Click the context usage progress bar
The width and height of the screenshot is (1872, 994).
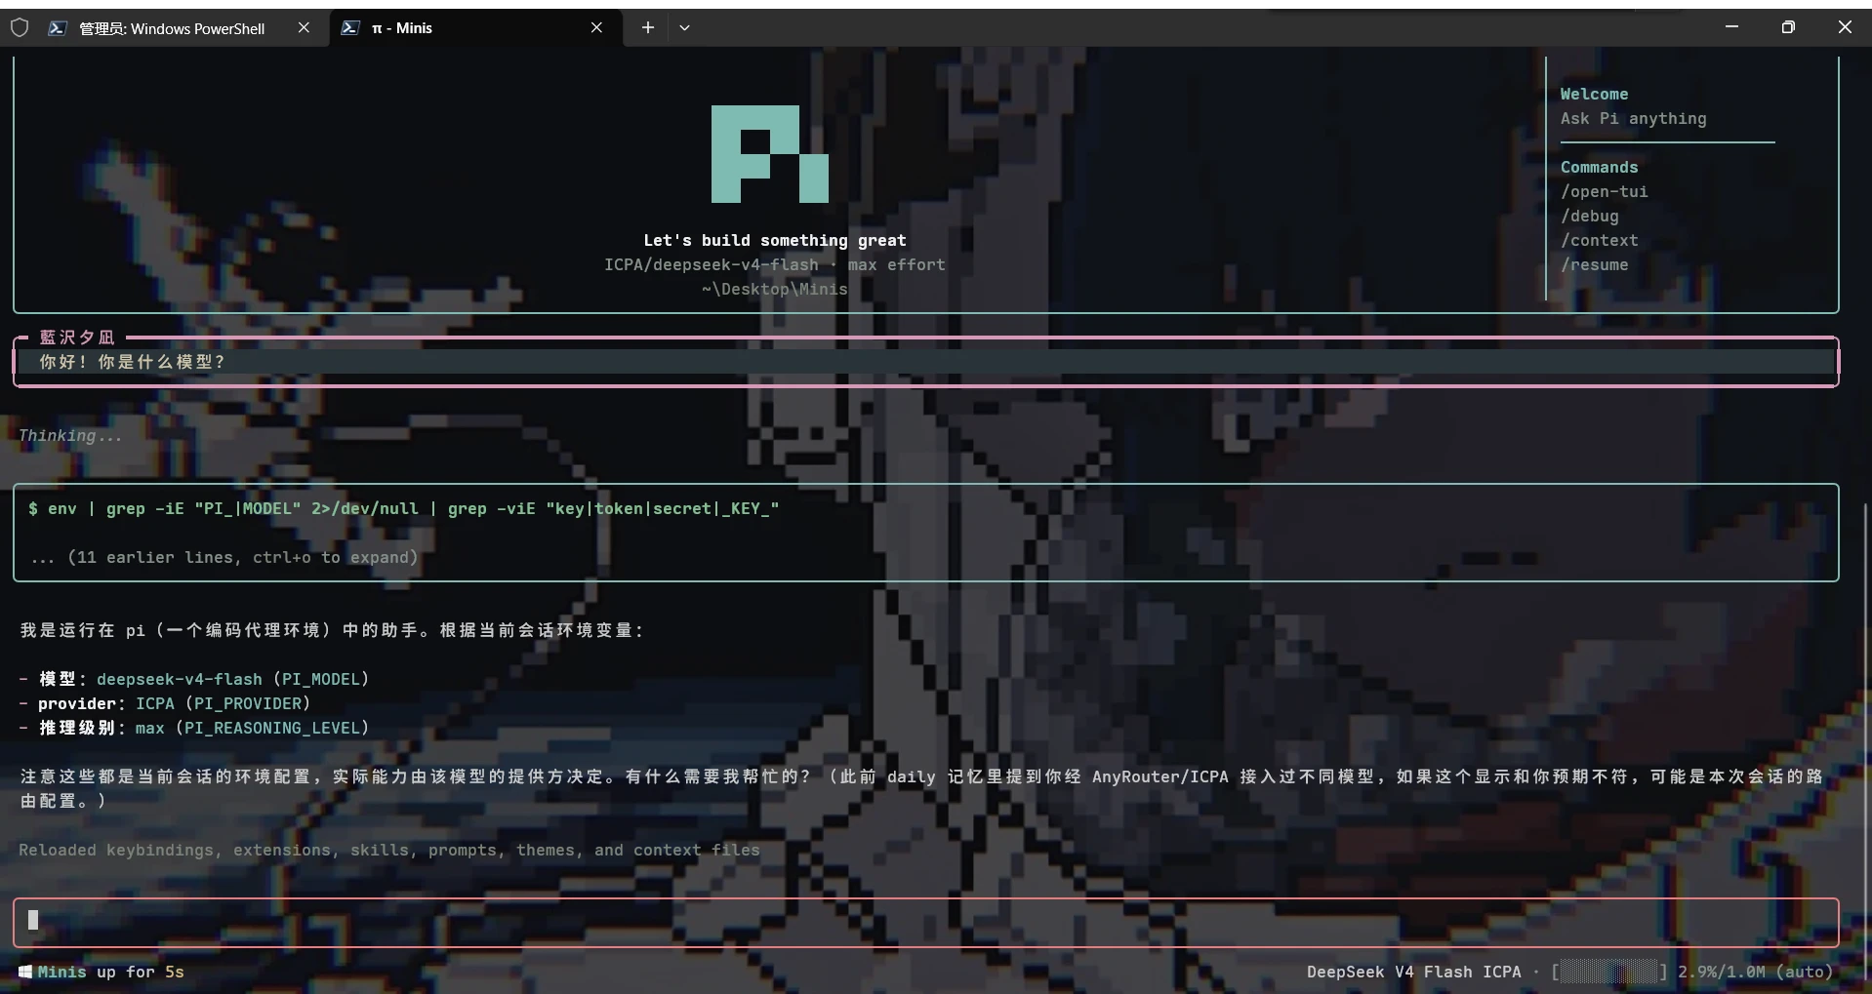pos(1608,972)
